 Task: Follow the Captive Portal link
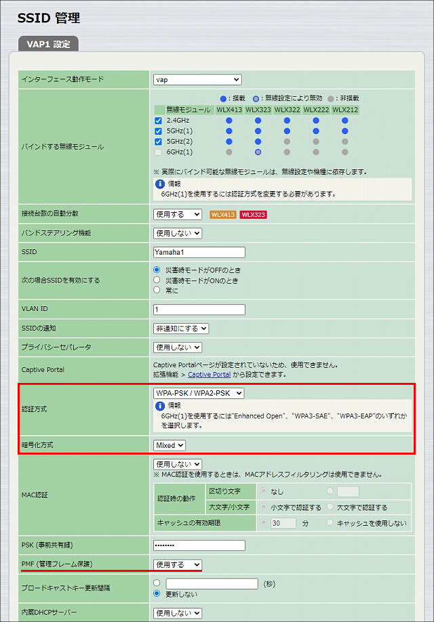tap(209, 375)
